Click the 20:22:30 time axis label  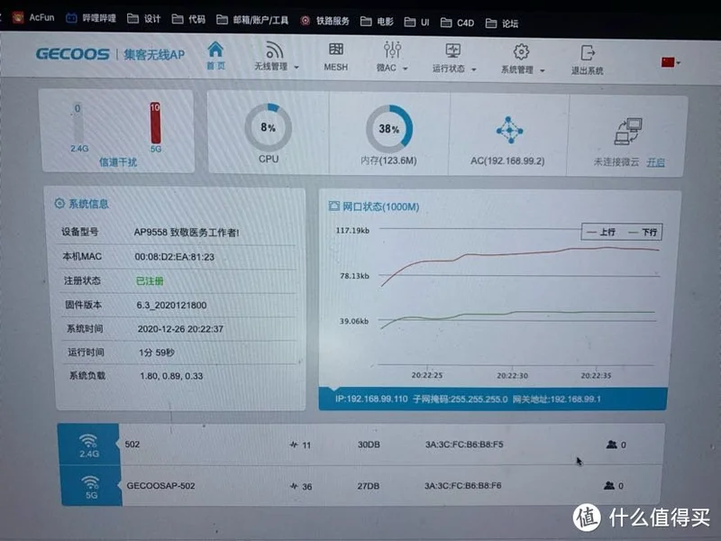[x=512, y=375]
